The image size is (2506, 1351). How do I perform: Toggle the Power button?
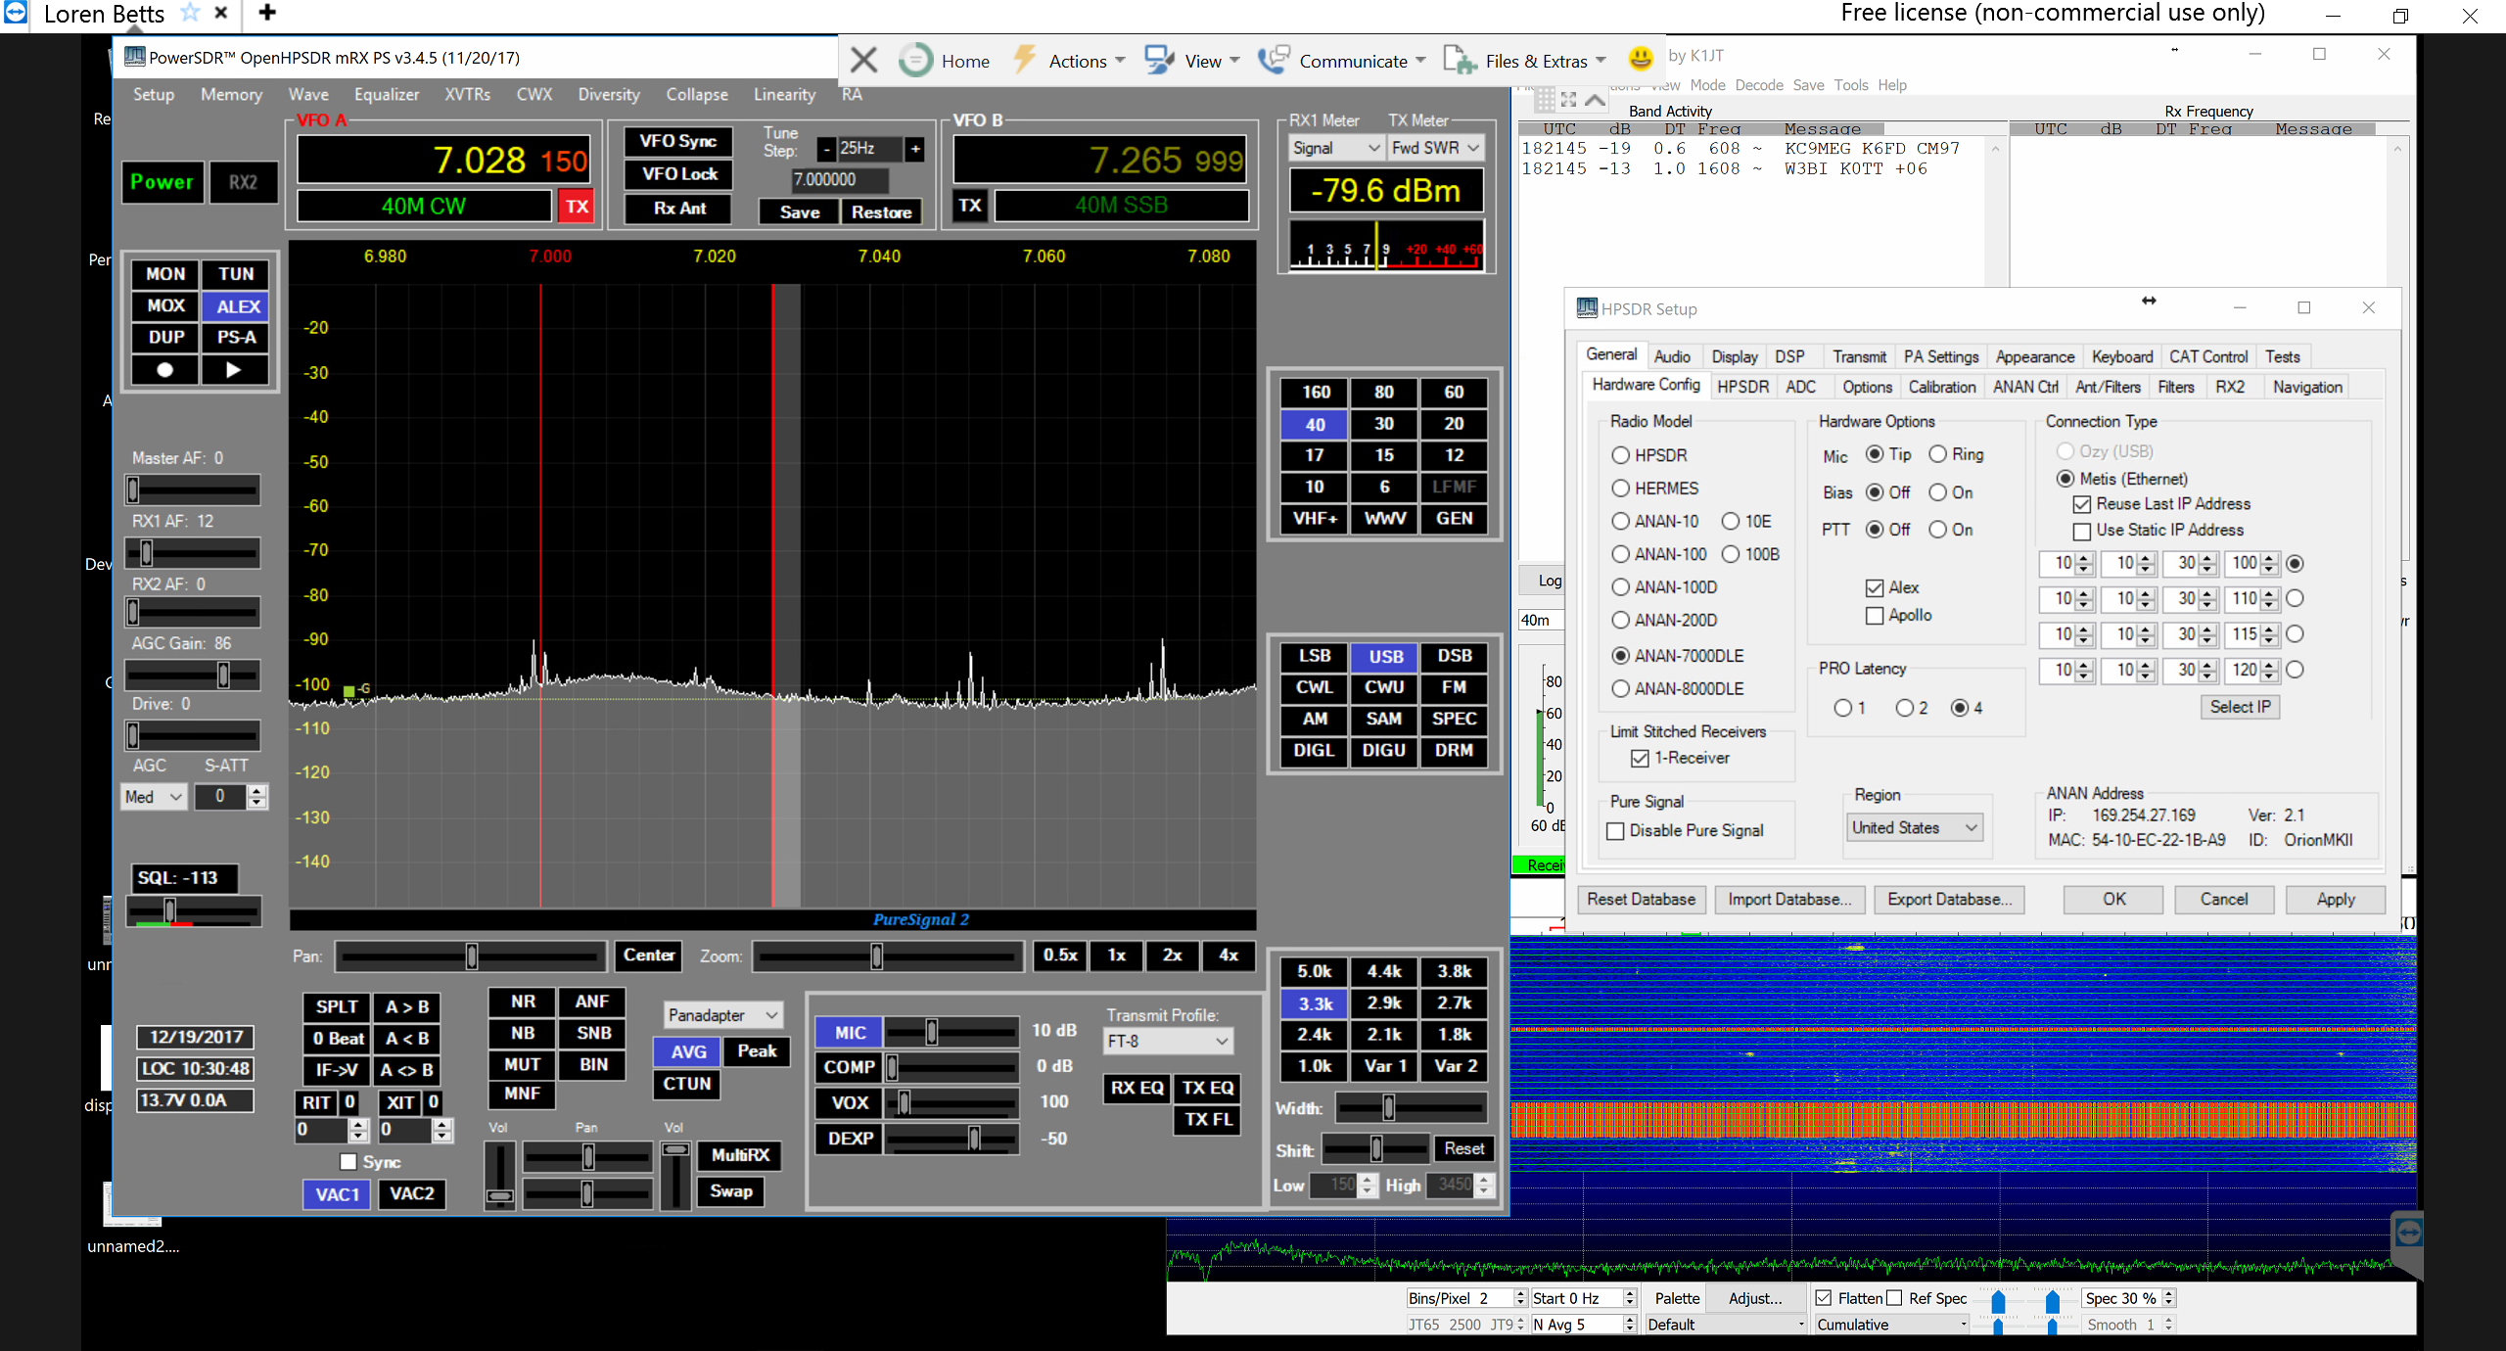click(162, 182)
